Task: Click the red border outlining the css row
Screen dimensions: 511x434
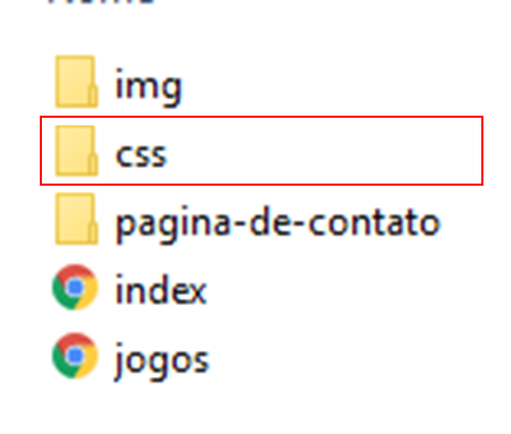Action: point(261,117)
